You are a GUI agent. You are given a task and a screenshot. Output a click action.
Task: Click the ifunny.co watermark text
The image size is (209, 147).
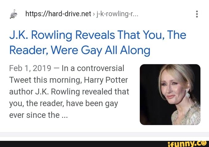(187, 144)
